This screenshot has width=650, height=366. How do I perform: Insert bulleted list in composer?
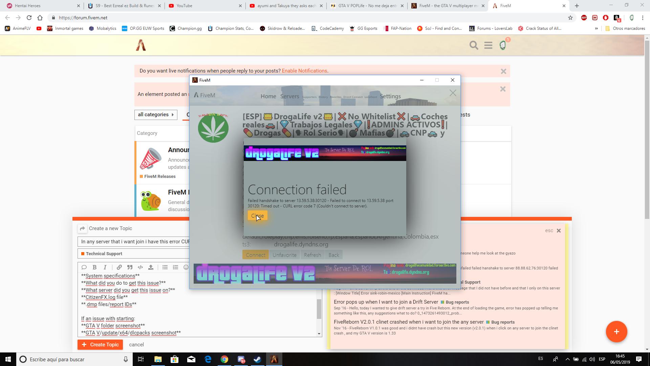pos(165,267)
